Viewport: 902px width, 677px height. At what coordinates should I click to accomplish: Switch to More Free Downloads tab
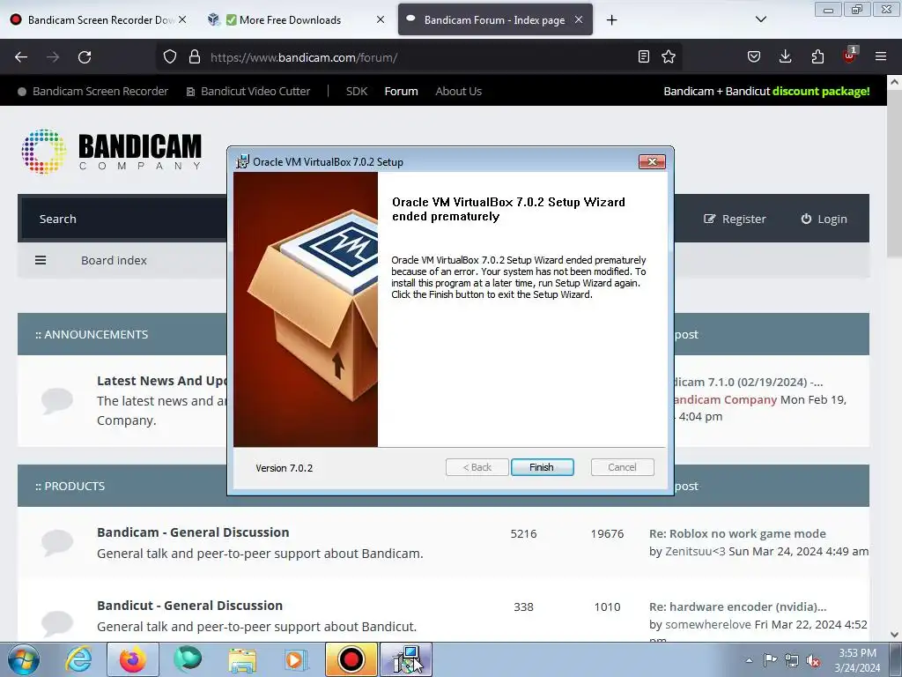point(290,19)
